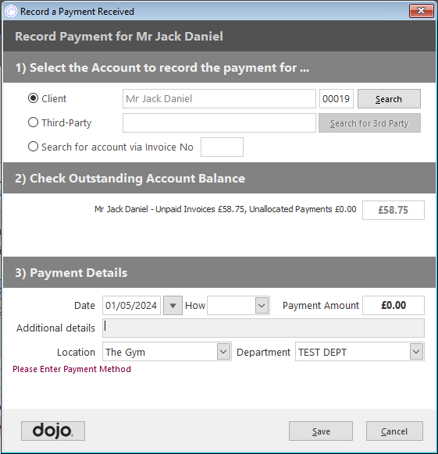This screenshot has height=454, width=438.
Task: Save the payment record
Action: [x=321, y=431]
